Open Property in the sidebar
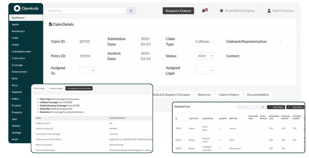This screenshot has width=309, height=158. pos(17,112)
